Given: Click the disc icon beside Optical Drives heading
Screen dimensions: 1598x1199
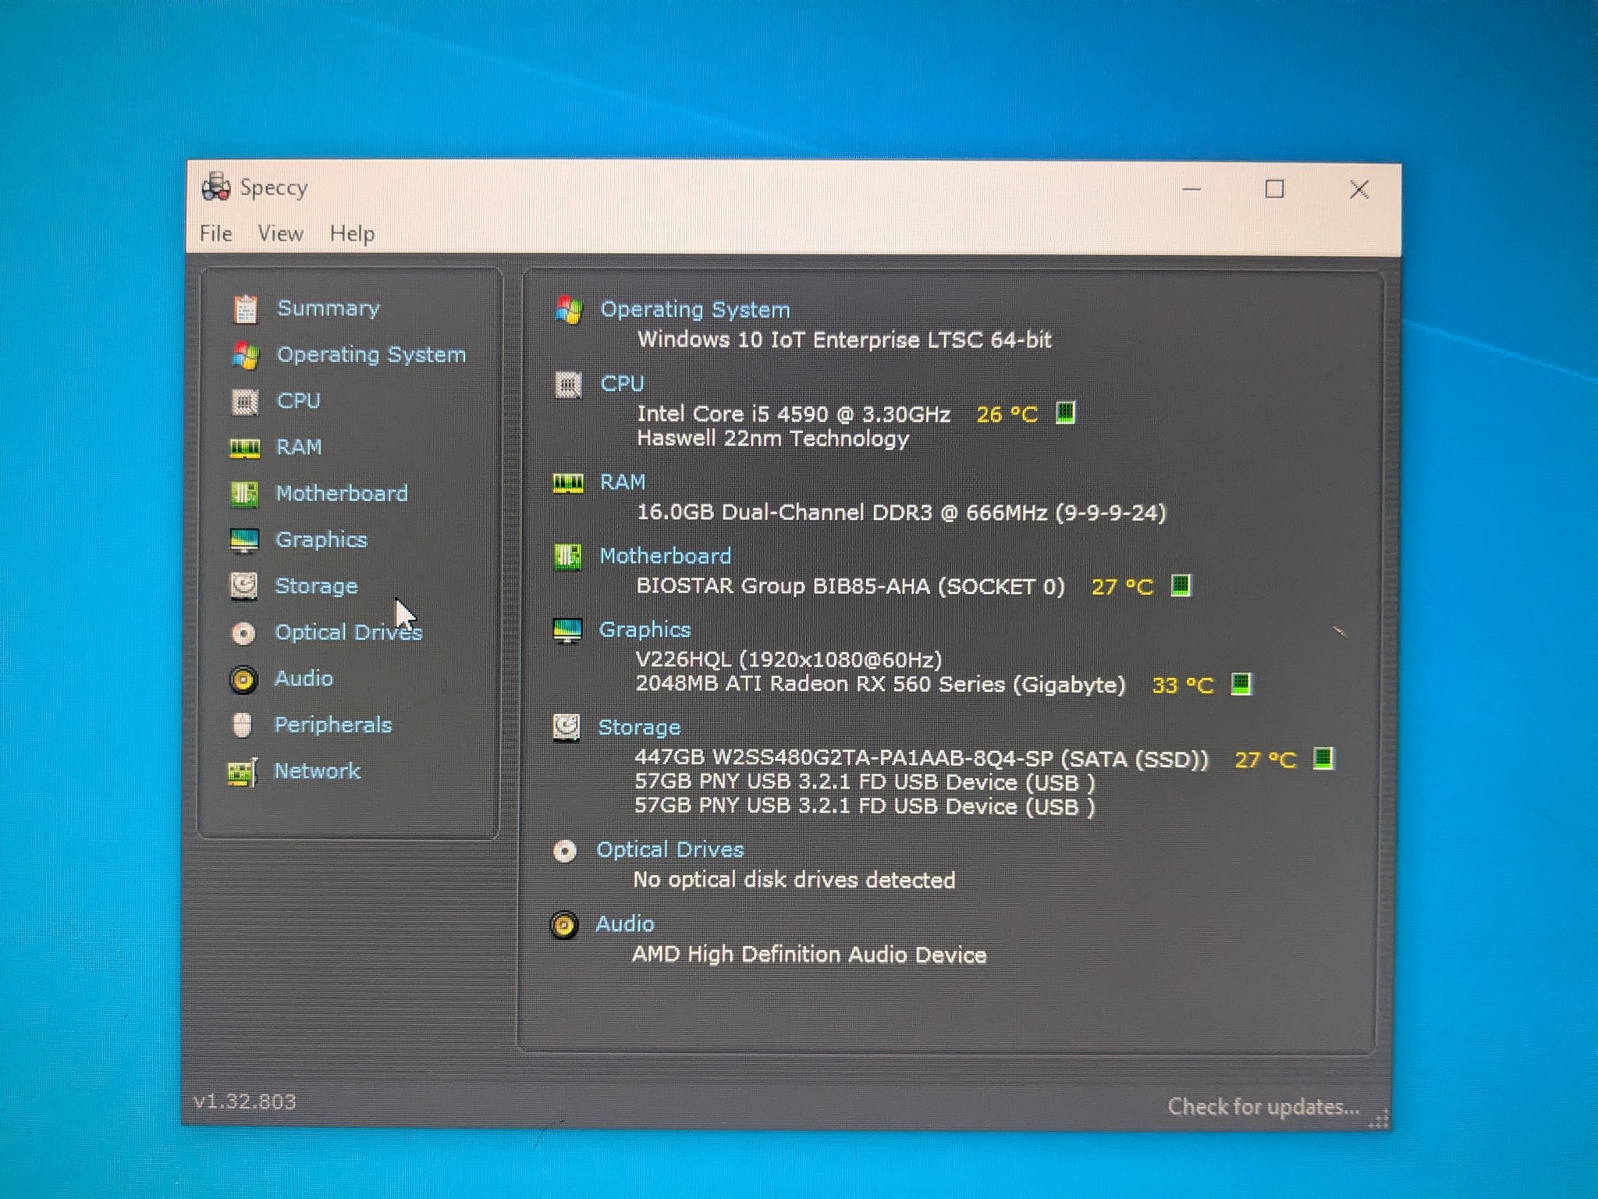Looking at the screenshot, I should (x=565, y=851).
